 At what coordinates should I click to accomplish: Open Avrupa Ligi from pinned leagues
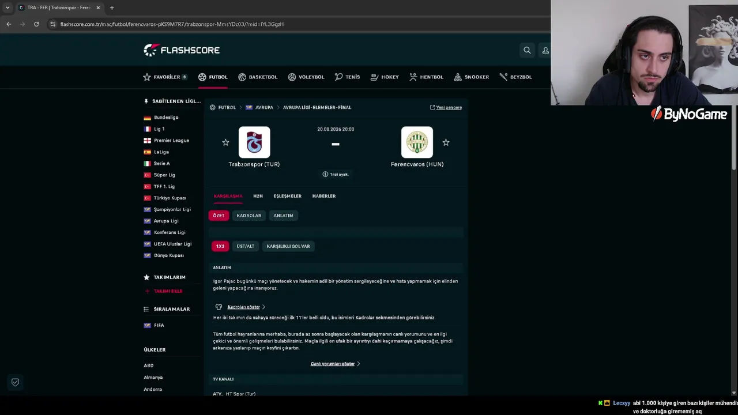[x=166, y=221]
